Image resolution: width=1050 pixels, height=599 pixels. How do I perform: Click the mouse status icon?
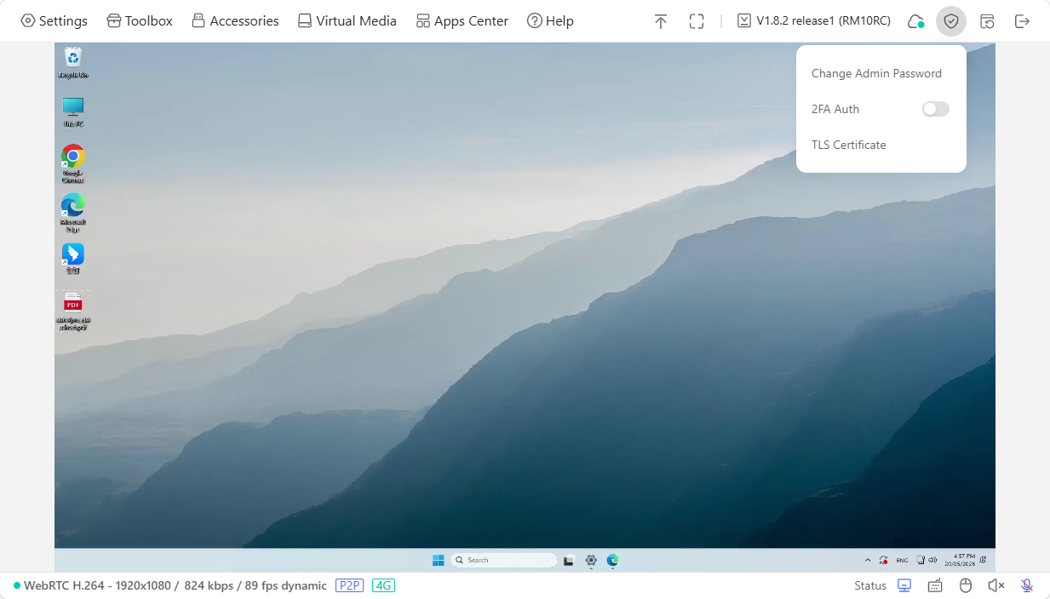(x=966, y=585)
